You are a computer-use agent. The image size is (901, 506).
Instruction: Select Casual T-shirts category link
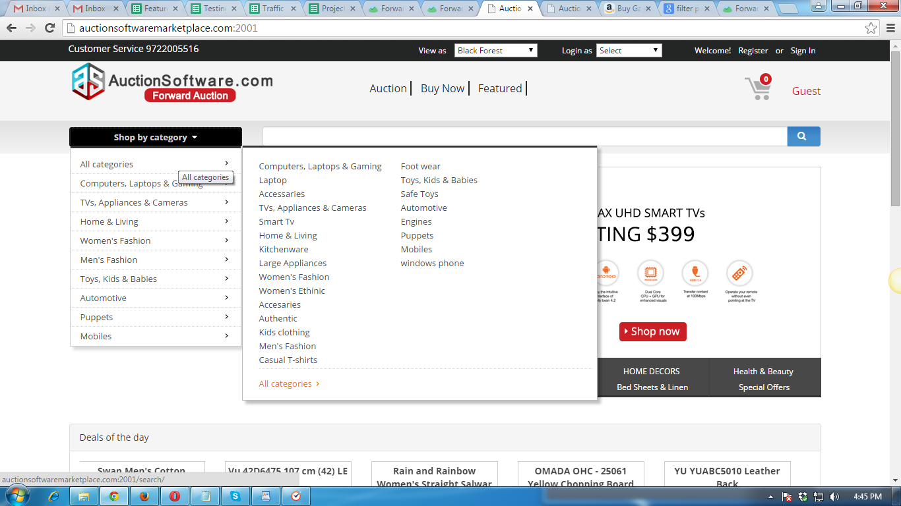click(288, 360)
